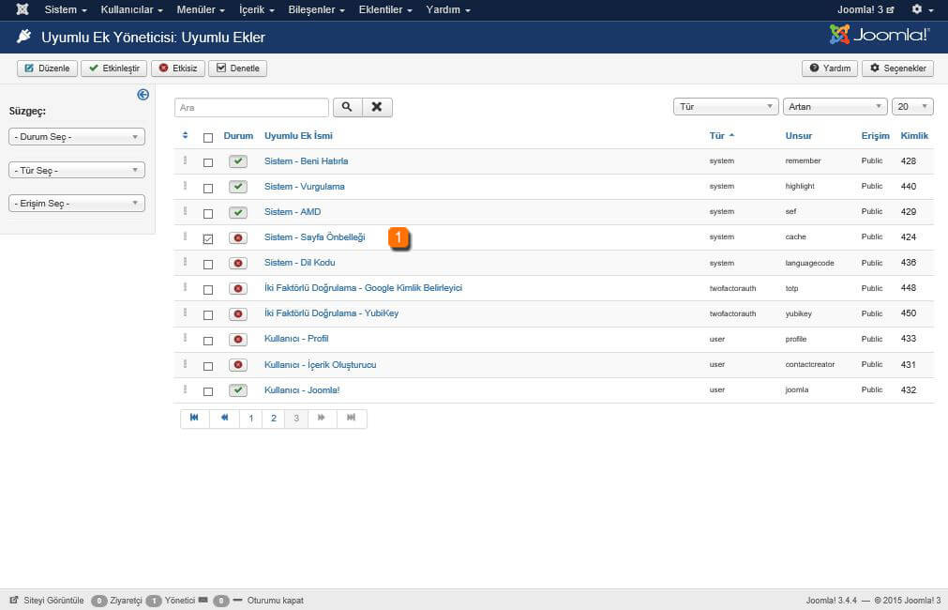
Task: Select the Kullanıcı - Profil row checkbox
Action: click(x=208, y=340)
